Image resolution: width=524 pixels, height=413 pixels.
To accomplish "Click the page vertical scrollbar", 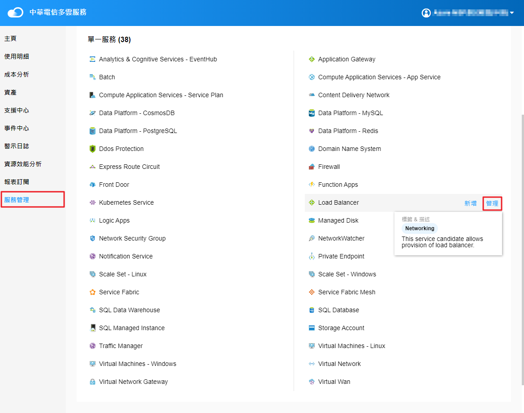I will coord(522,250).
